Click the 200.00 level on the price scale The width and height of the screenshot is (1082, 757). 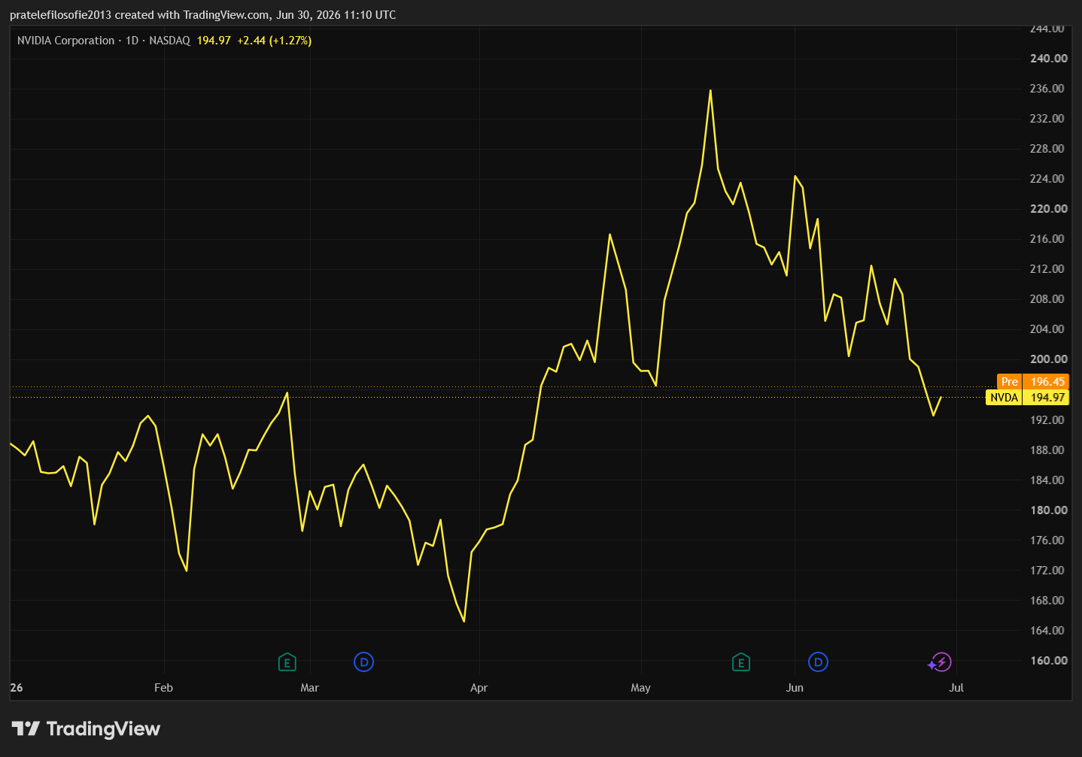1049,359
